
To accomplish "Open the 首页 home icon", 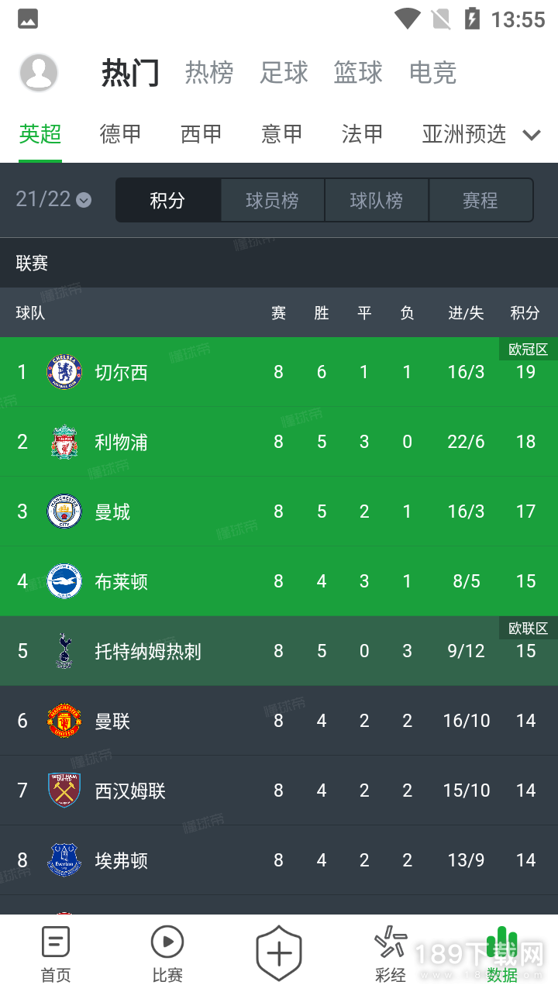I will point(56,942).
